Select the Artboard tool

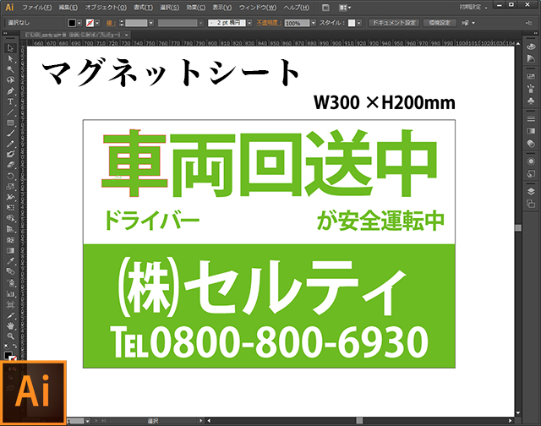(x=10, y=304)
